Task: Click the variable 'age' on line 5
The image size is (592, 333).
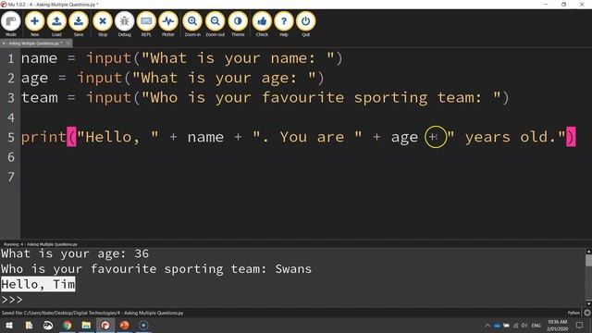Action: (x=404, y=138)
